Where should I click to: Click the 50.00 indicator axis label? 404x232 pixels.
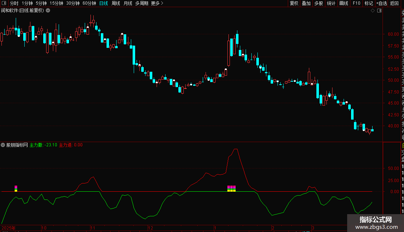tap(393, 168)
